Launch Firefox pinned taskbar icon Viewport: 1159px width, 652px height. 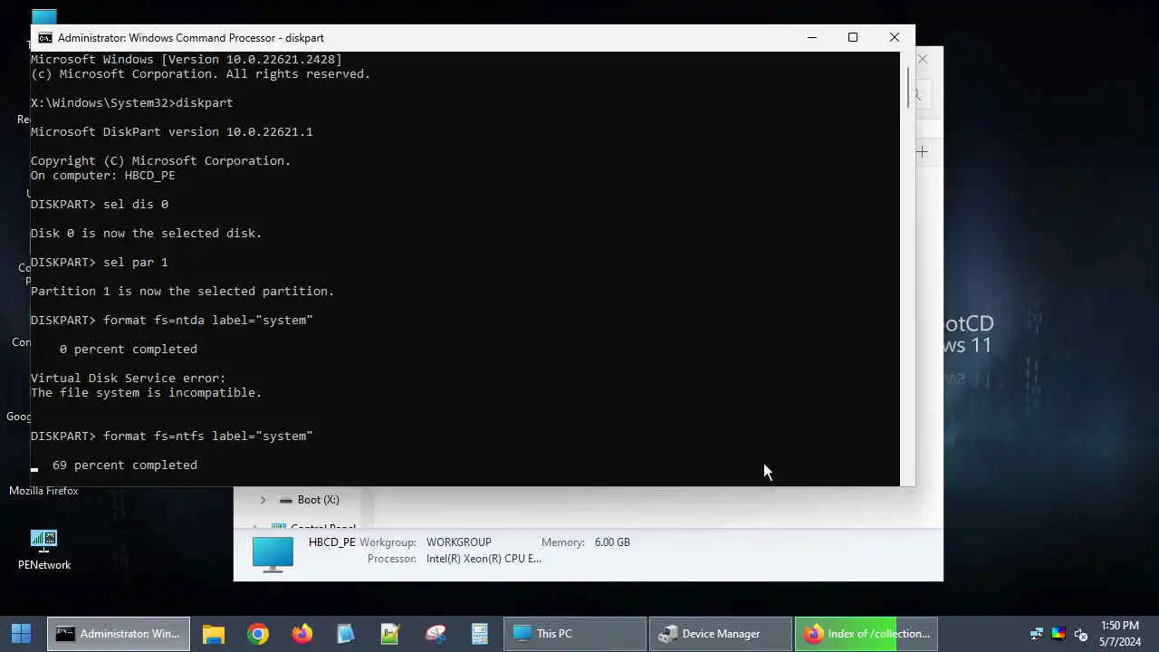[x=302, y=633]
